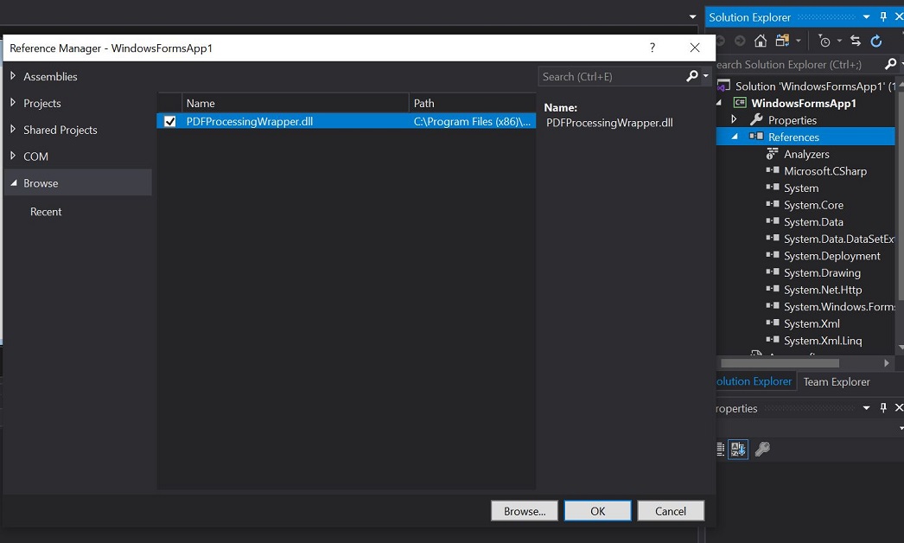
Task: Open Property Pages wrench icon
Action: pos(762,449)
